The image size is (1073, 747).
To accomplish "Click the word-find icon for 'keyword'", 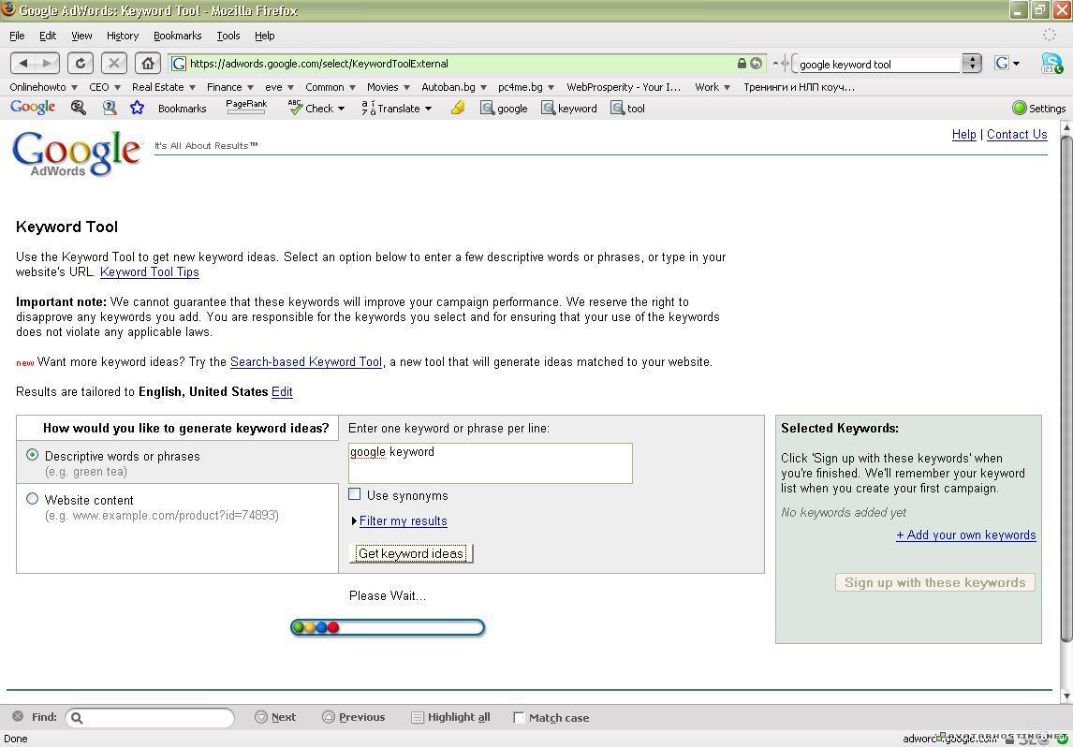I will [567, 108].
